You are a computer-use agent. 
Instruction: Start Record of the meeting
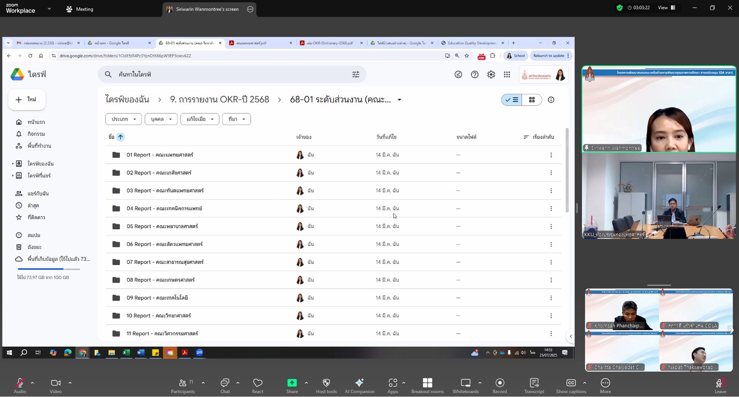point(500,386)
